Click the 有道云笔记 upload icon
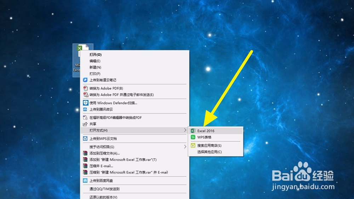Image resolution: width=354 pixels, height=199 pixels. coord(85,80)
